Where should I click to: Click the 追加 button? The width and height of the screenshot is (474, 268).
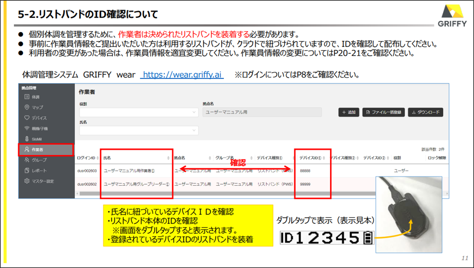pyautogui.click(x=348, y=112)
